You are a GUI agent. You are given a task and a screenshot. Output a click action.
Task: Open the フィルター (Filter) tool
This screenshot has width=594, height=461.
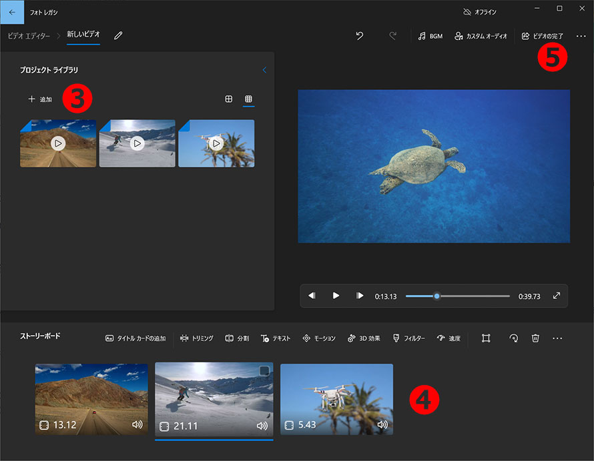point(409,338)
